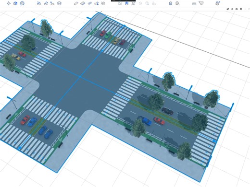Select the slab with crossed lines icon
This screenshot has width=250, height=187.
103,3
